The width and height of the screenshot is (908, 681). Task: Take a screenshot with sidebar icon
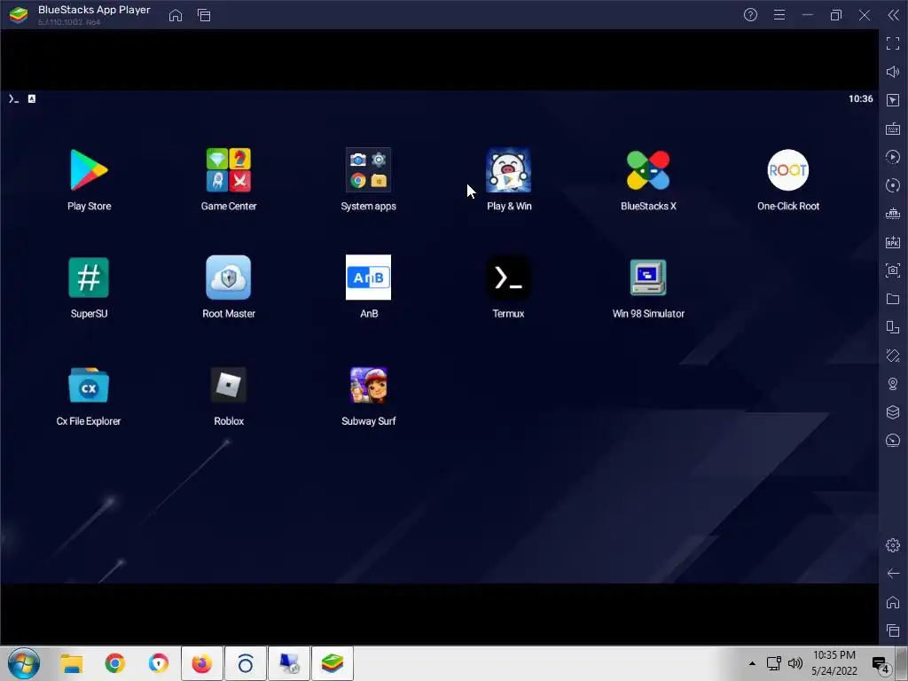893,270
